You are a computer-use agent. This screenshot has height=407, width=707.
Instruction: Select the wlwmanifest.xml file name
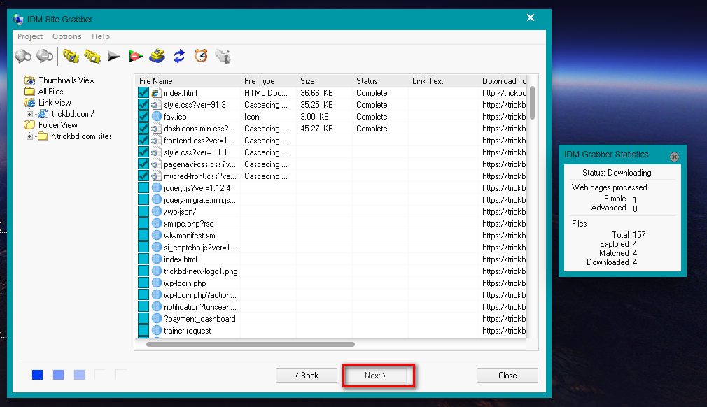click(x=190, y=236)
